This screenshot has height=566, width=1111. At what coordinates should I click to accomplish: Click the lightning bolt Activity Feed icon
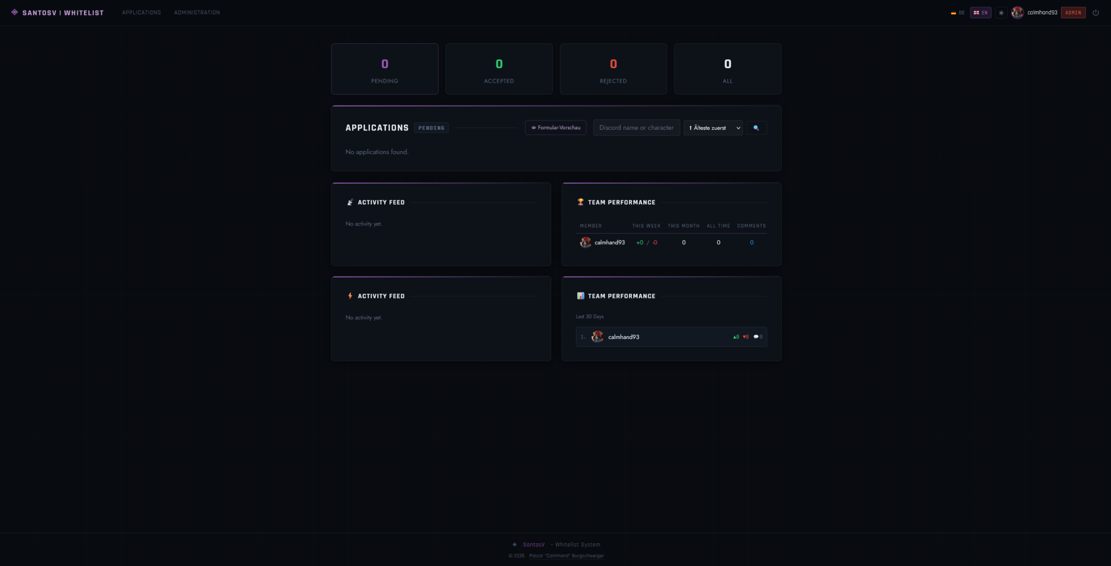pyautogui.click(x=350, y=296)
